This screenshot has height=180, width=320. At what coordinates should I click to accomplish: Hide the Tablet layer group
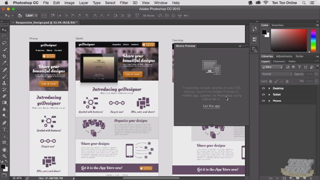point(263,95)
